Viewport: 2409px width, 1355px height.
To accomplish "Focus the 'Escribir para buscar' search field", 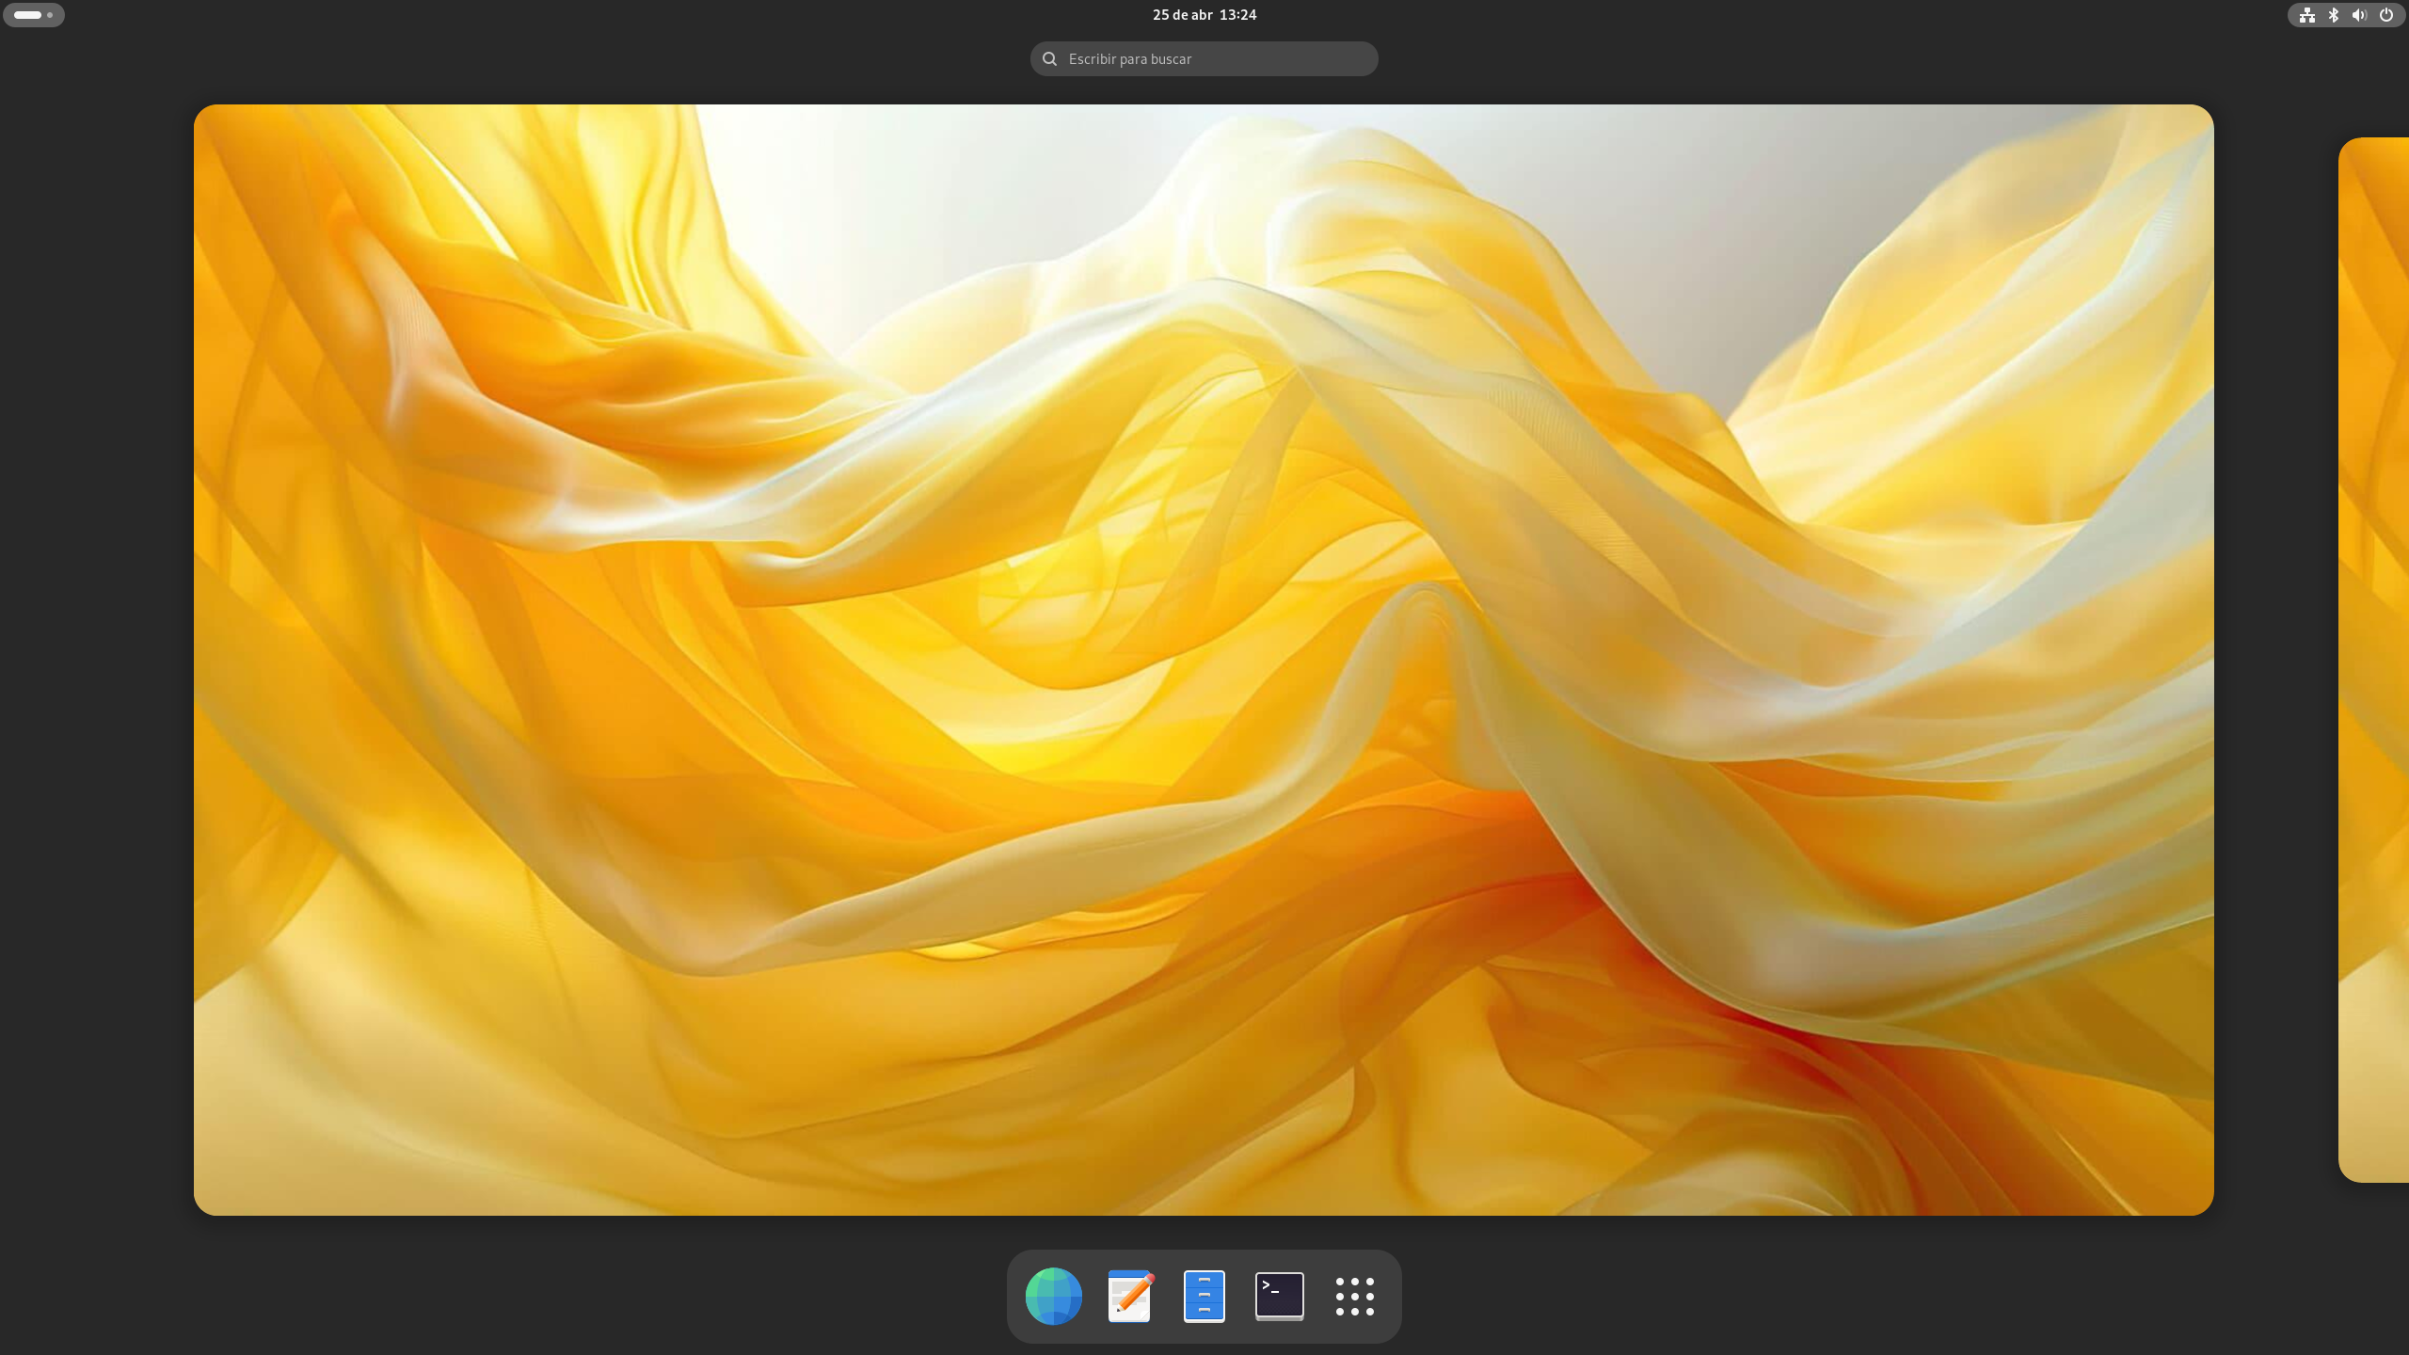I will pyautogui.click(x=1204, y=58).
